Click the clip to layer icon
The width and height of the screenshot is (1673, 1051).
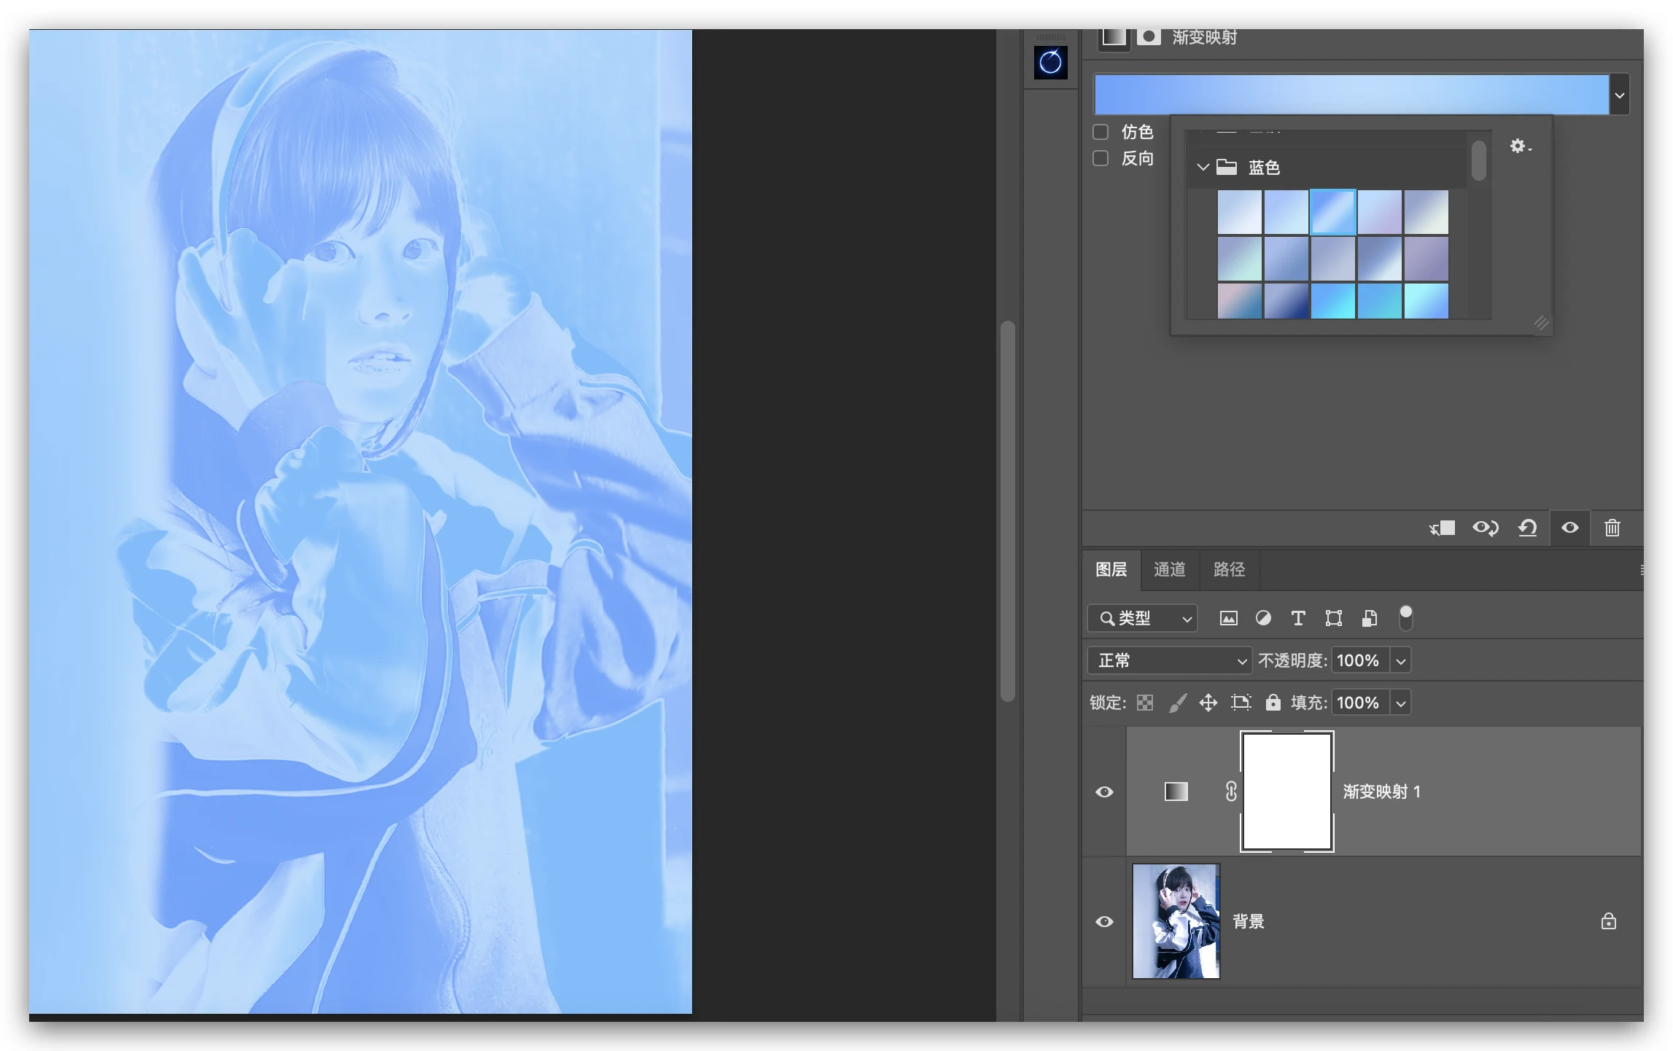1442,528
